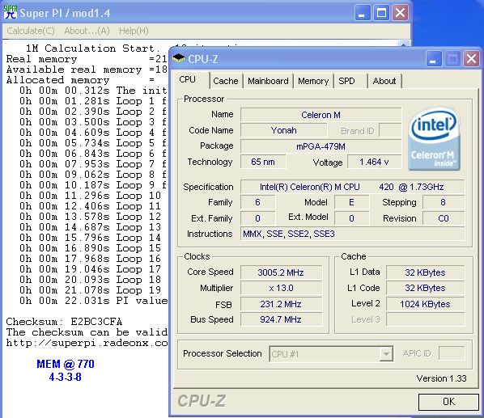
Task: Click the CPU #1 combo box
Action: pos(331,354)
